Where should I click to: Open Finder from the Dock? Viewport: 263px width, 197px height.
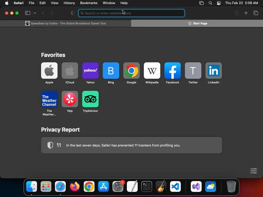pyautogui.click(x=32, y=186)
